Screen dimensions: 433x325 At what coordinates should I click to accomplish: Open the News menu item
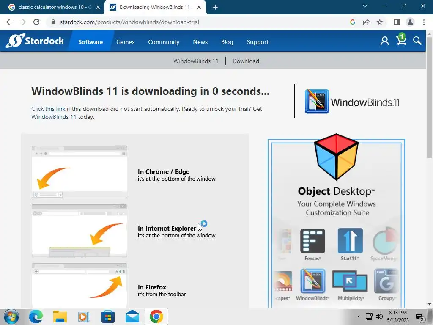tap(200, 42)
